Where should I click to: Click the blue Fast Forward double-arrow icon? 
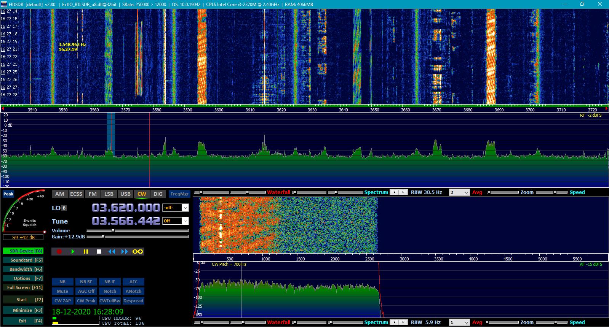[125, 251]
